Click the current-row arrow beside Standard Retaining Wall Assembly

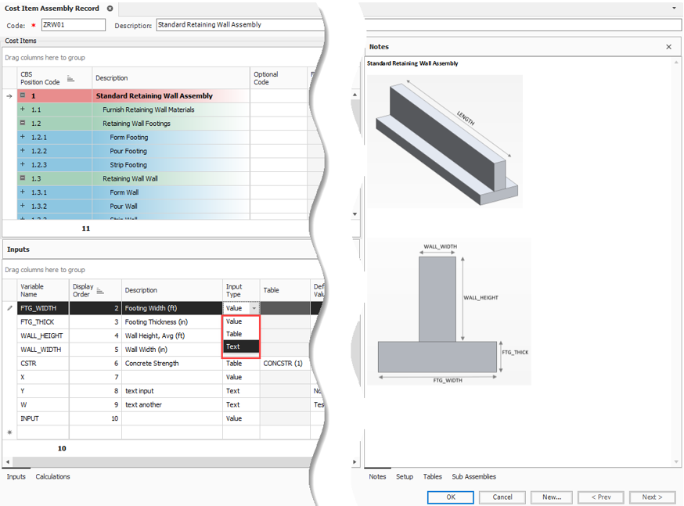(7, 95)
